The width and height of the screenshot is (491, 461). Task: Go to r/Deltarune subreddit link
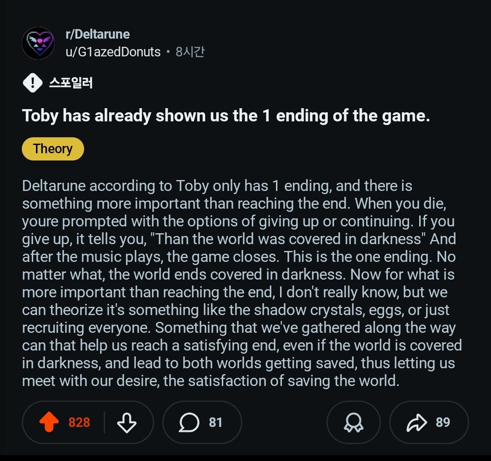click(x=98, y=34)
